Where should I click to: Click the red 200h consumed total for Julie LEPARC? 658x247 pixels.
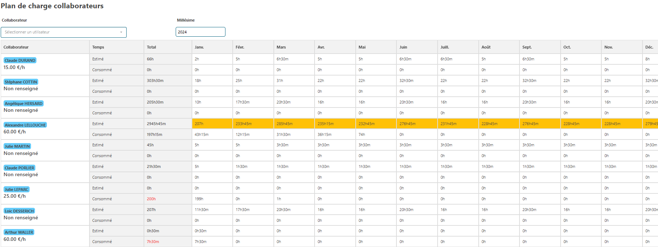pyautogui.click(x=151, y=199)
